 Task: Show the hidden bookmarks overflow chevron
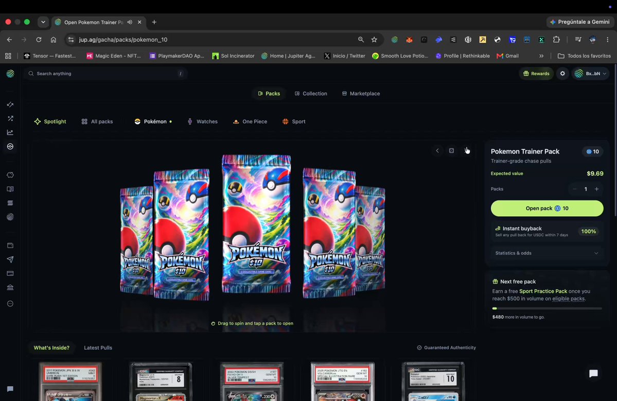pos(541,56)
